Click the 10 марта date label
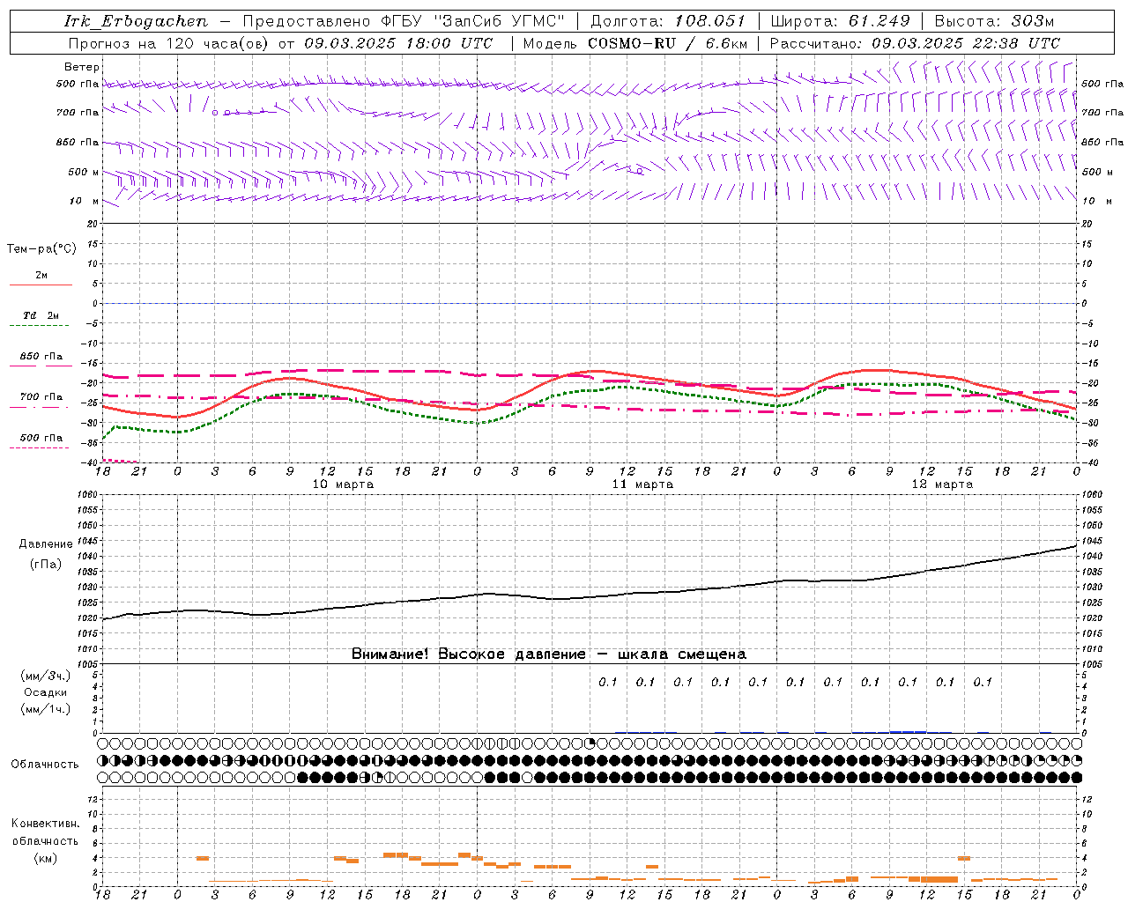This screenshot has height=902, width=1128. (x=343, y=484)
